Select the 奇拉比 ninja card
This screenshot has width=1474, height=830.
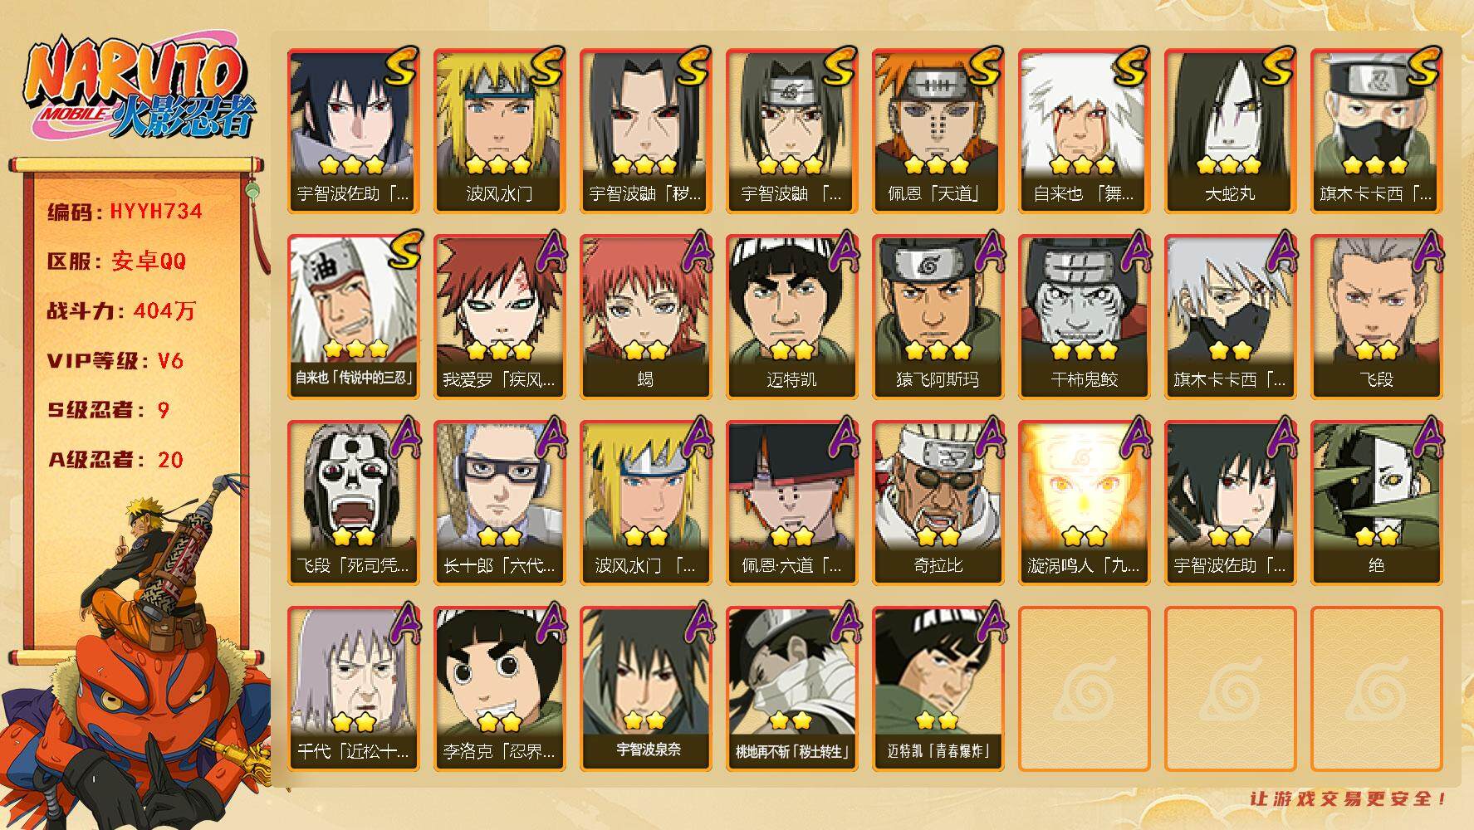tap(938, 502)
